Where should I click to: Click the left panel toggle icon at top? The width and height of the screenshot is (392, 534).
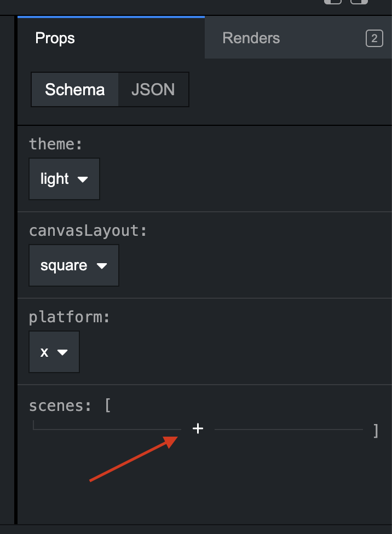click(332, 2)
